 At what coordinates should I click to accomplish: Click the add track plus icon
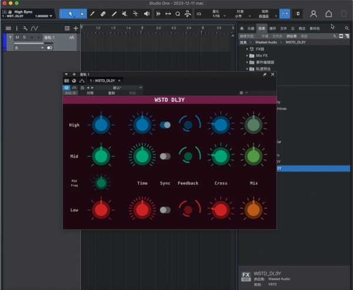point(76,28)
